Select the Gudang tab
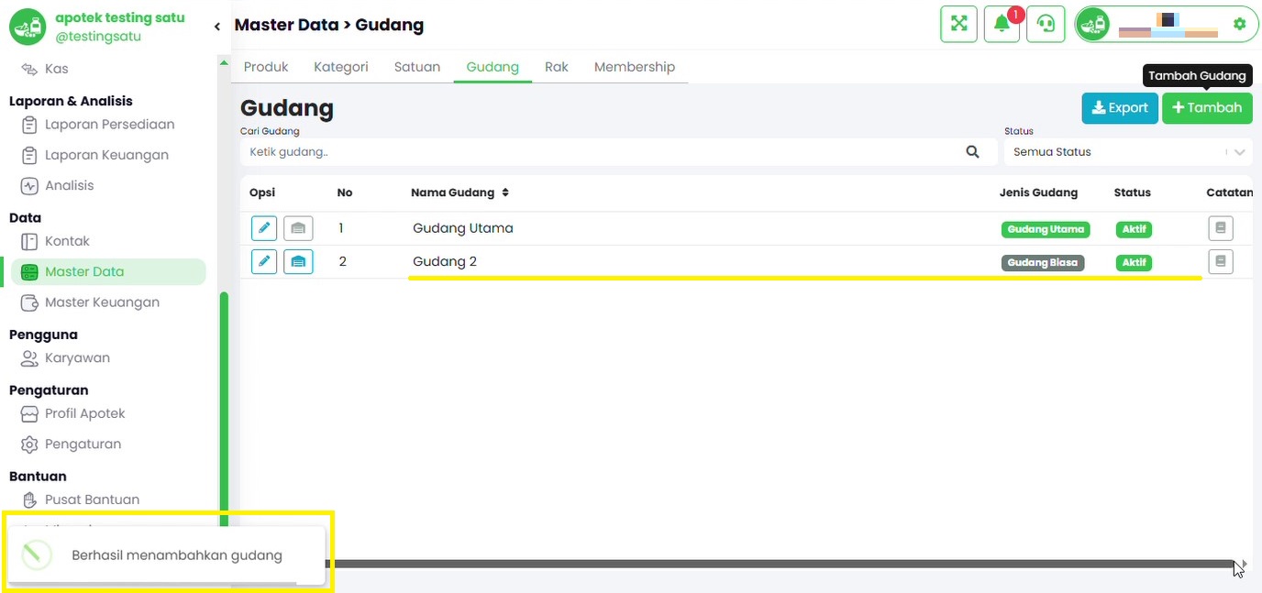This screenshot has width=1262, height=593. click(493, 67)
